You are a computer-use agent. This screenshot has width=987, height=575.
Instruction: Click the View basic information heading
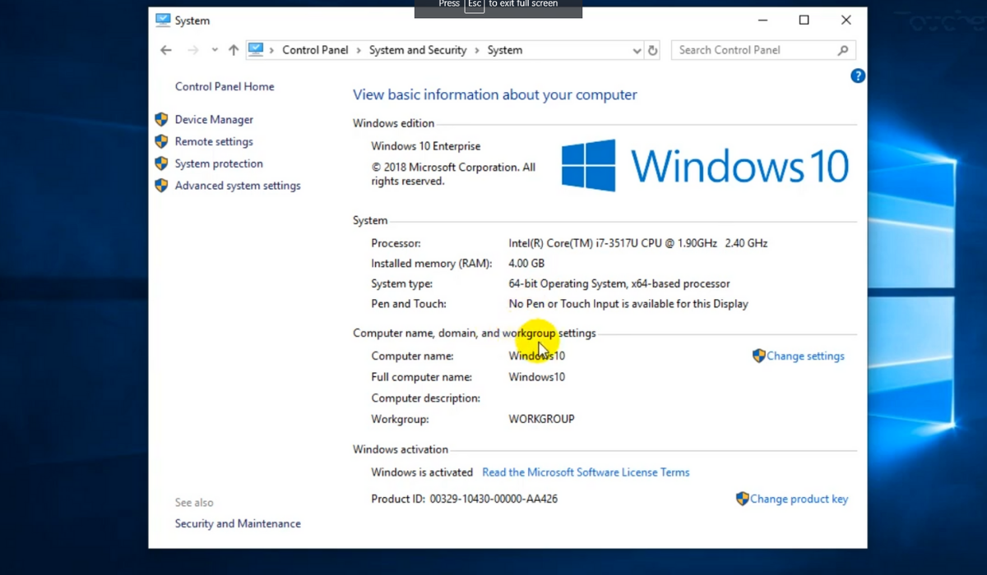(495, 95)
